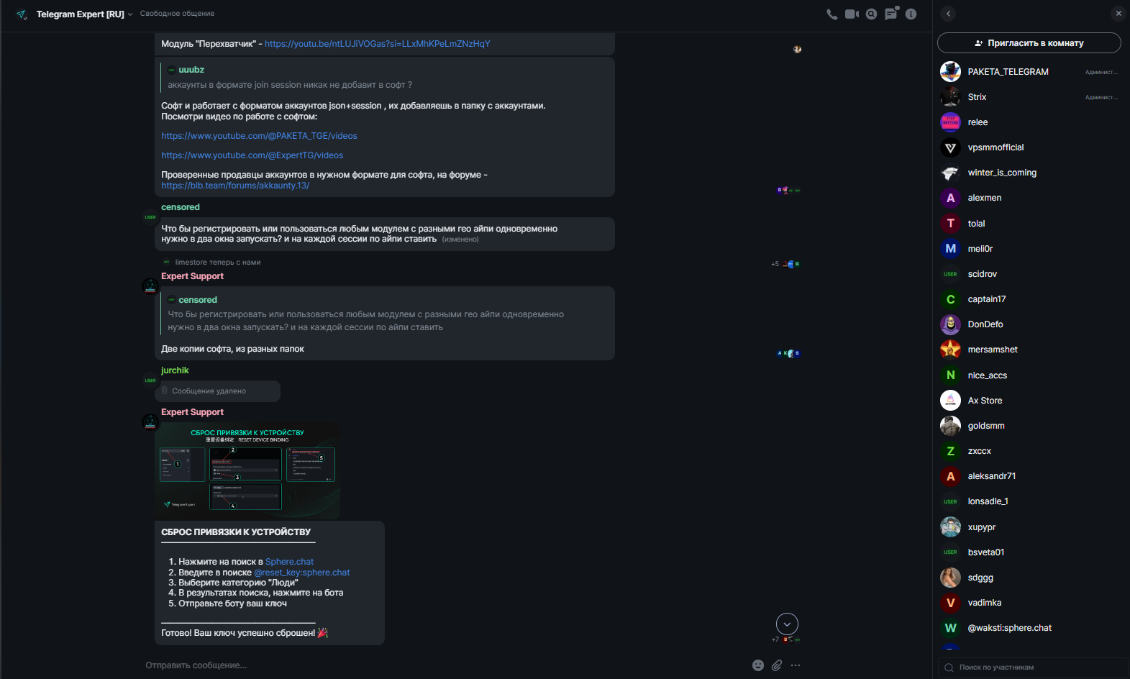This screenshot has width=1130, height=679.
Task: Start a video call in the room
Action: (852, 14)
